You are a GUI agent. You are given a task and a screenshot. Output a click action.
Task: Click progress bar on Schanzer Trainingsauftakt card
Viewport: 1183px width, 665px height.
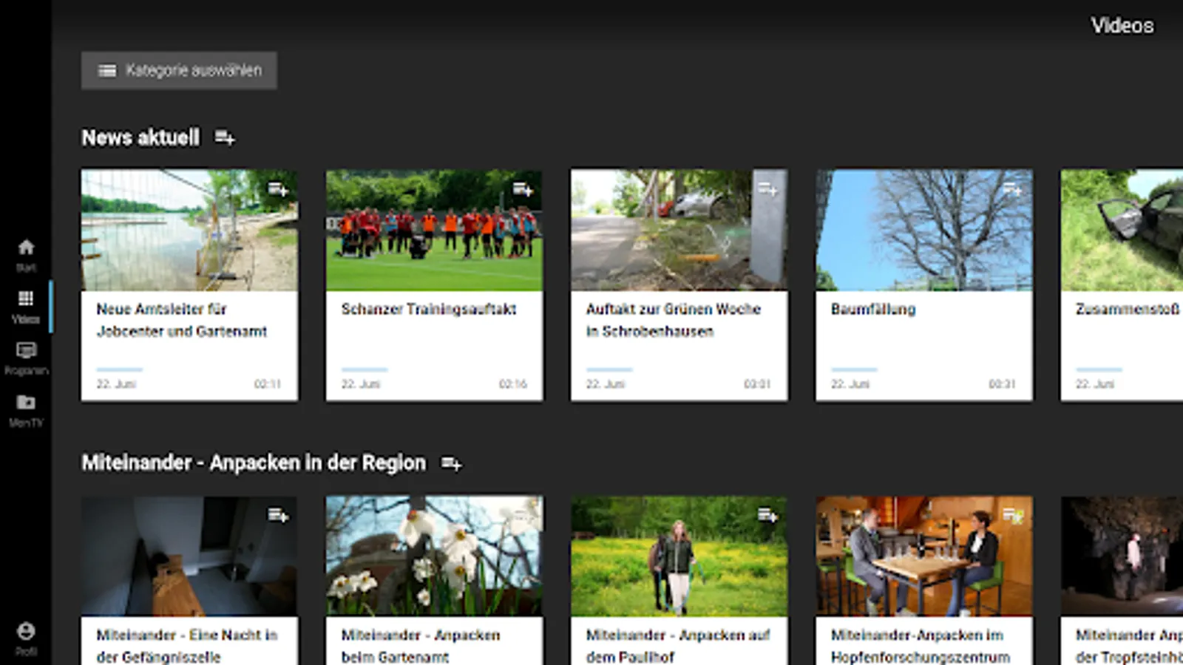[364, 369]
